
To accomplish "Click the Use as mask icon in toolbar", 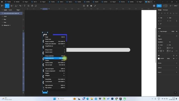I will coord(91,6).
